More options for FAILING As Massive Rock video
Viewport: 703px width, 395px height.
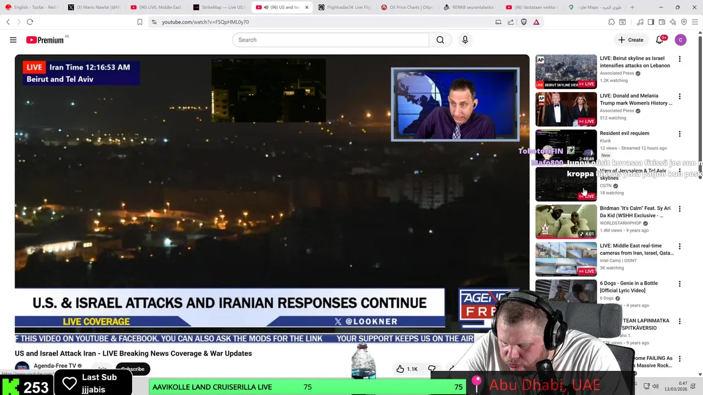[679, 359]
